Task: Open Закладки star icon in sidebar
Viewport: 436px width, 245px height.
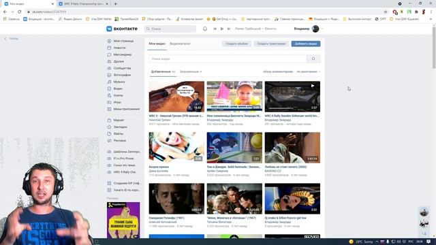Action: 109,127
